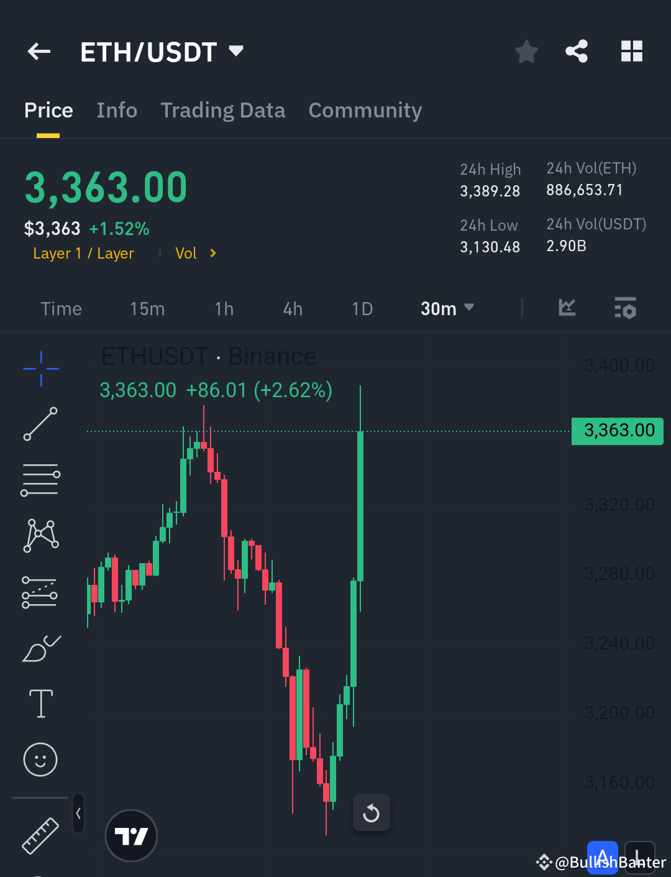This screenshot has width=671, height=877.
Task: Select the trend line drawing tool
Action: click(40, 425)
